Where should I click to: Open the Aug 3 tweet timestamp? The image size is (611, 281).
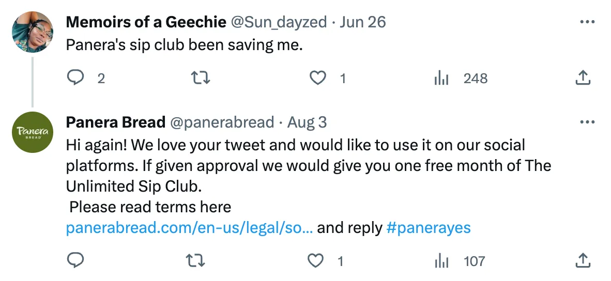pyautogui.click(x=308, y=122)
